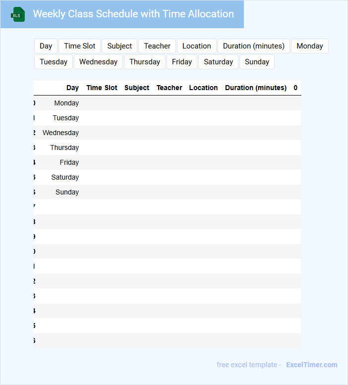
Task: Select the Duration (minutes) tag button
Action: pyautogui.click(x=254, y=46)
